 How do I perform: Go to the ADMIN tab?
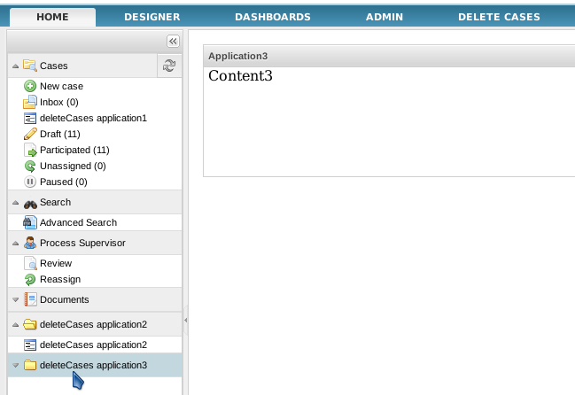pos(385,17)
